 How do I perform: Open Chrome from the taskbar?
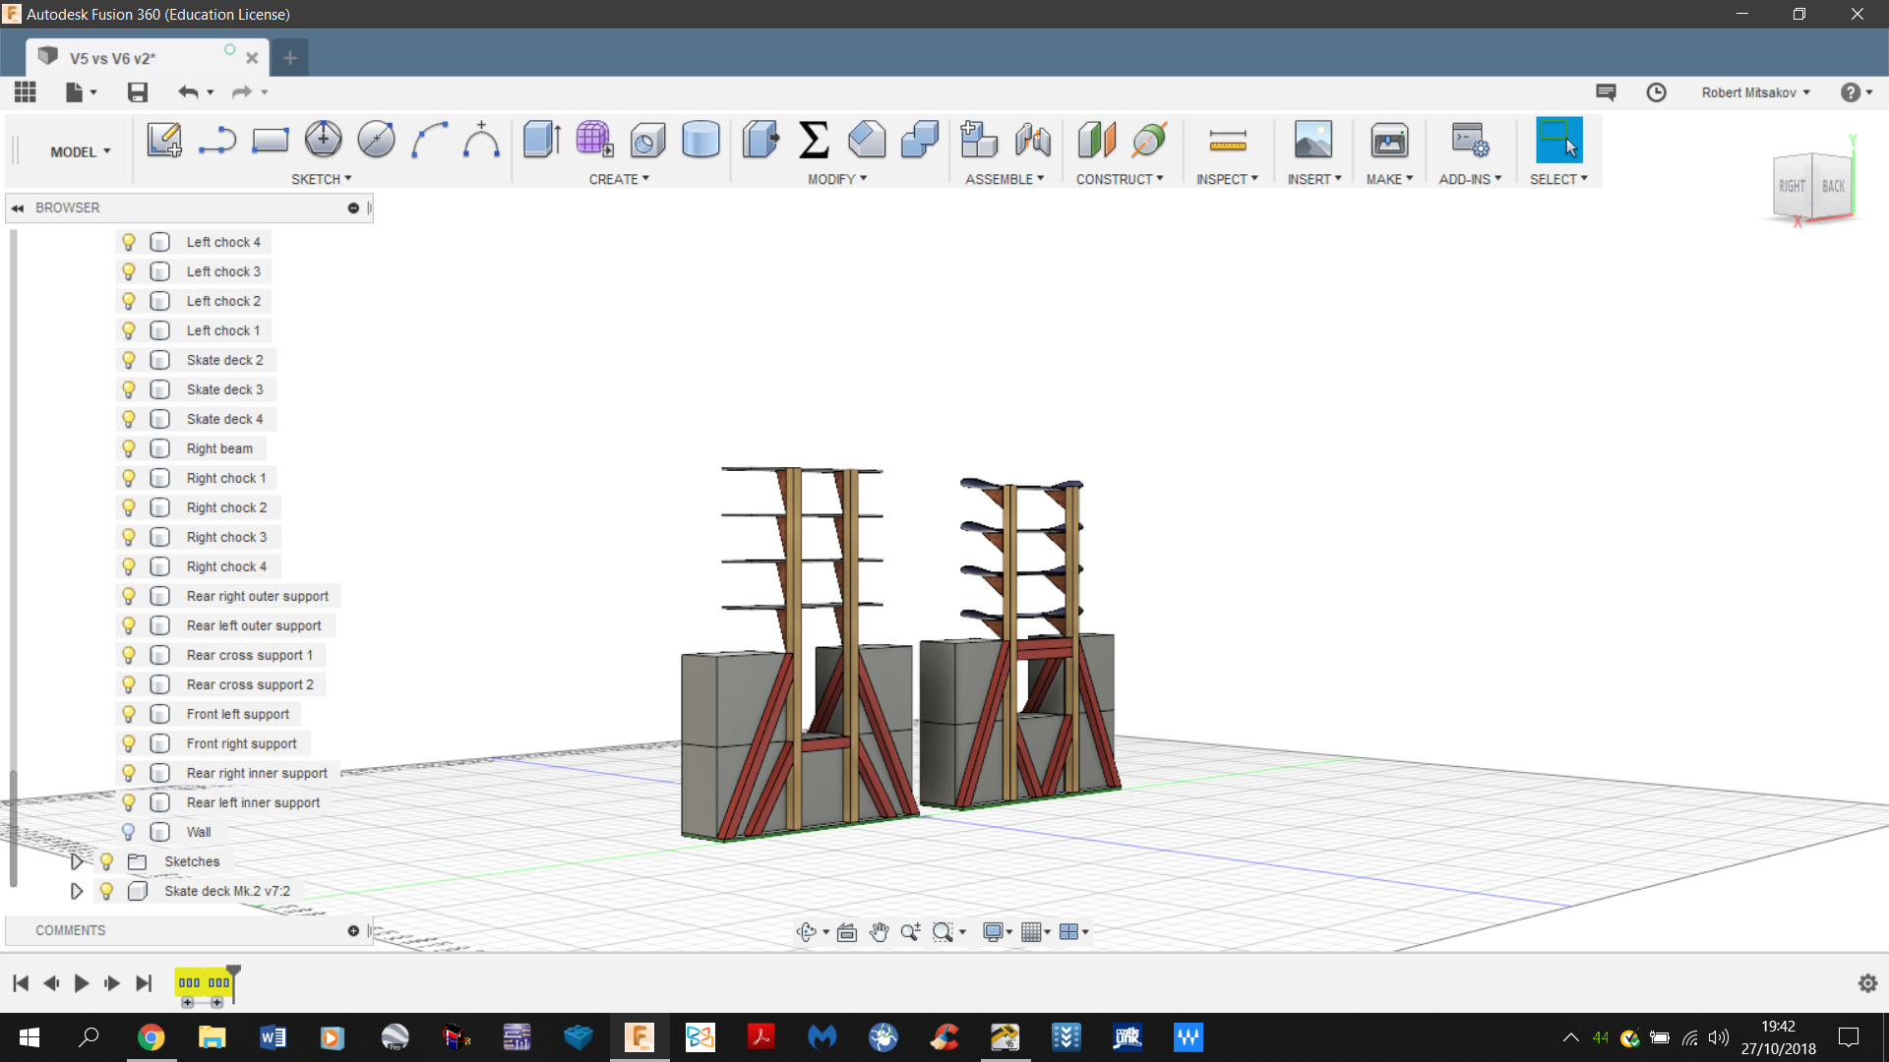[151, 1036]
